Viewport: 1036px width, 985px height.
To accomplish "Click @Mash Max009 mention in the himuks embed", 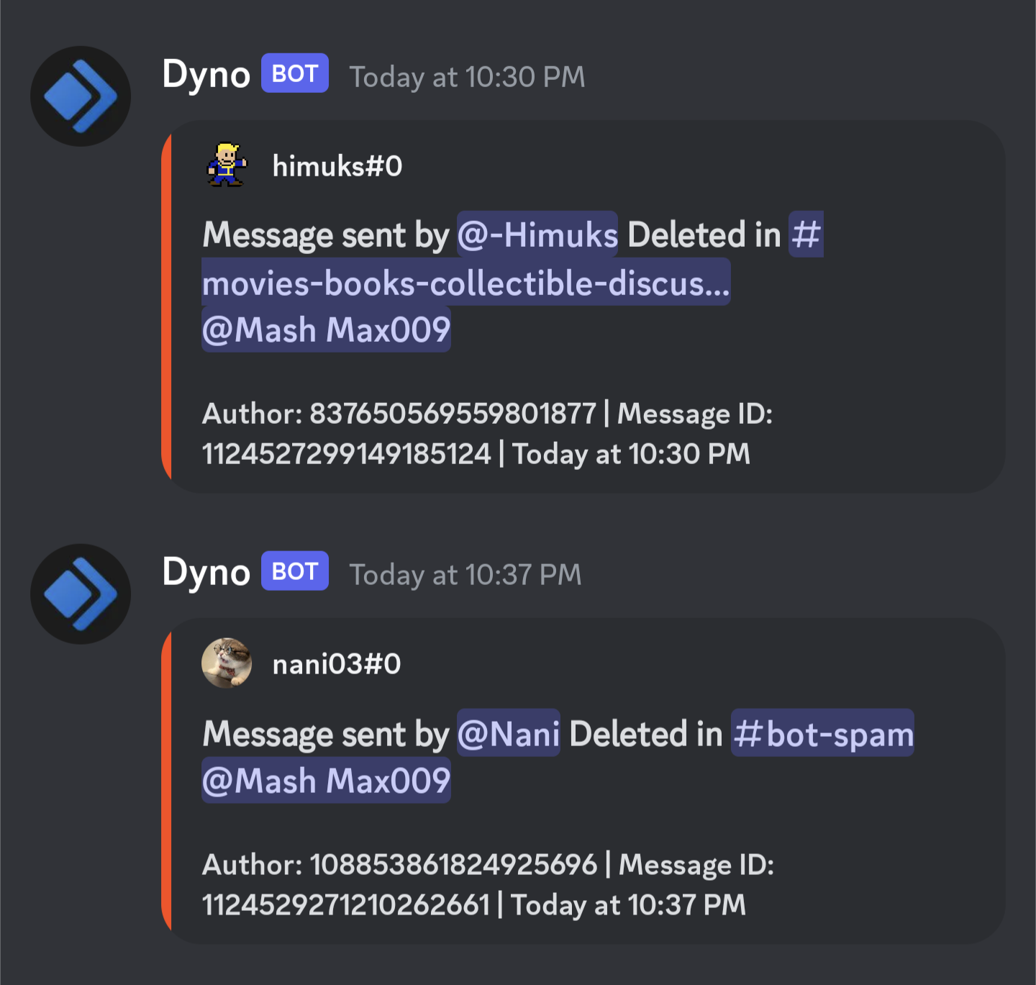I will click(326, 330).
